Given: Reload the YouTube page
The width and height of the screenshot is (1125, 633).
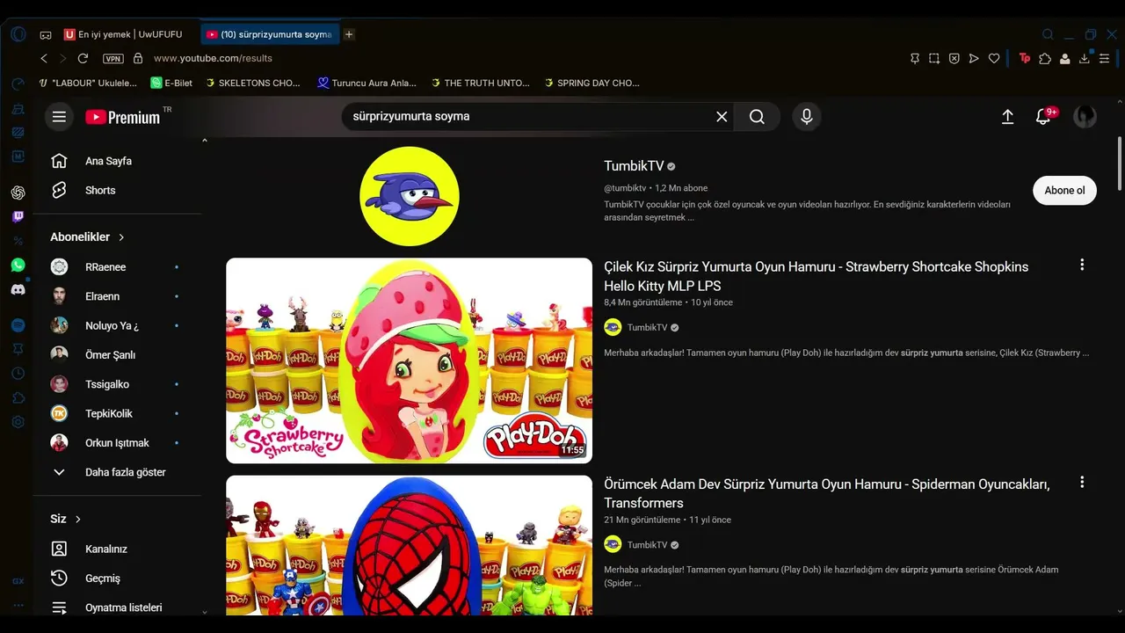Looking at the screenshot, I should pyautogui.click(x=83, y=58).
